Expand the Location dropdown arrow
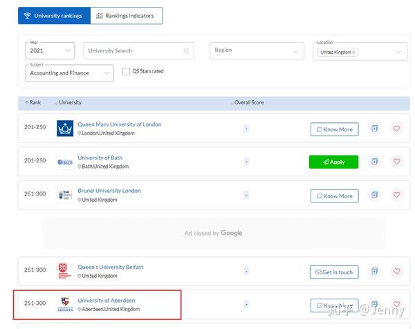 [398, 52]
